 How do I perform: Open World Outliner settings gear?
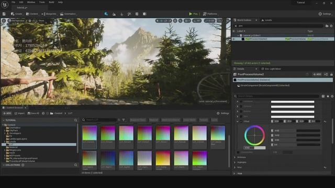click(331, 26)
